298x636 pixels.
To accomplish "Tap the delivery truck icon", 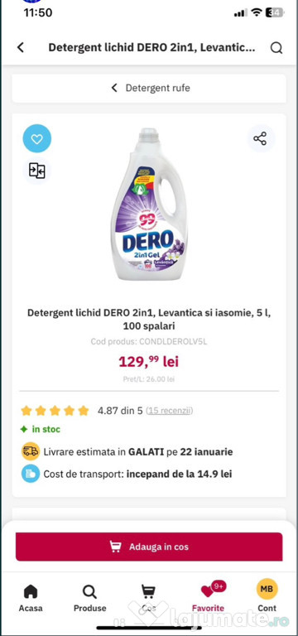I will (x=31, y=451).
